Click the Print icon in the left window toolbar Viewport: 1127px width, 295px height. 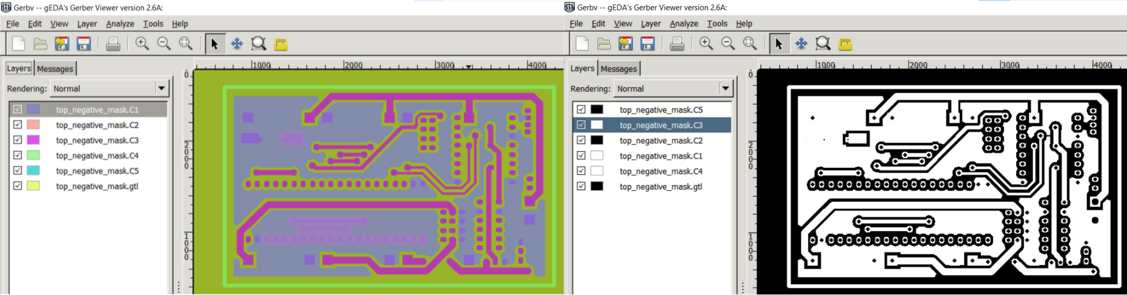click(x=113, y=44)
